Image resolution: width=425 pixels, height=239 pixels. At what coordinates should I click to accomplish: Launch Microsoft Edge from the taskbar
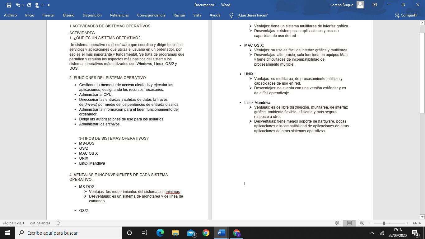coord(160,233)
